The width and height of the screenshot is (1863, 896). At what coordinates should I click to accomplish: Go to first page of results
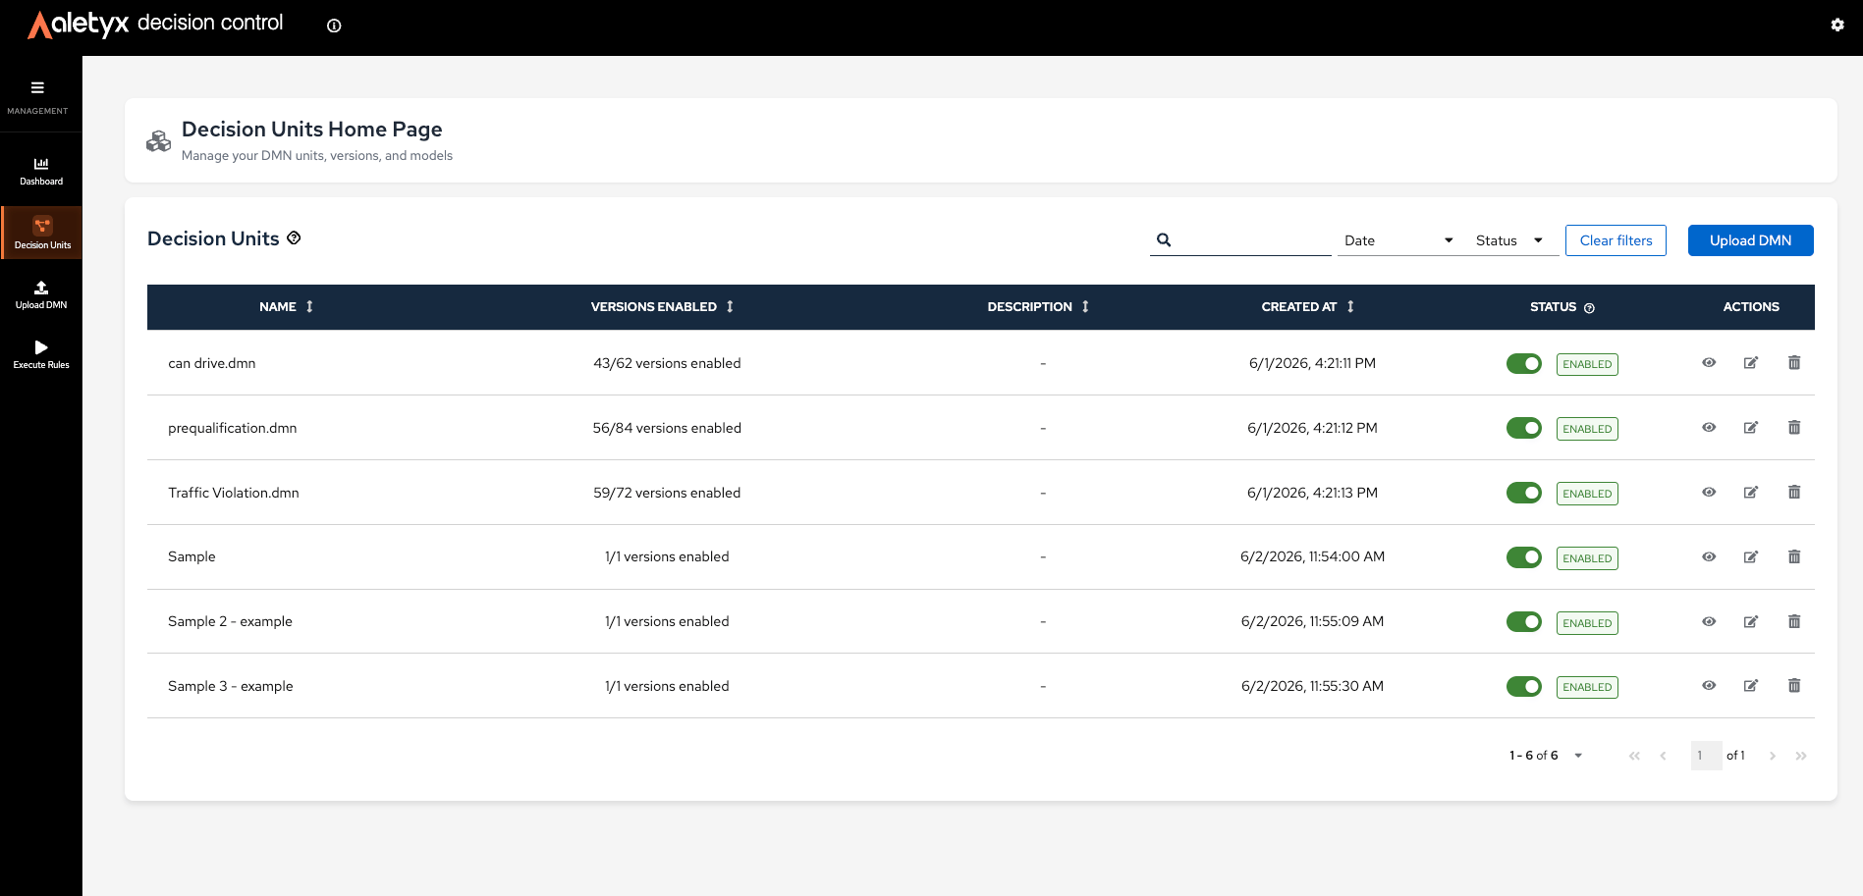pyautogui.click(x=1634, y=756)
